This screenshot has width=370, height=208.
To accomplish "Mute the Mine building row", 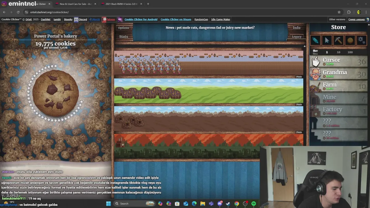I will pos(299,132).
